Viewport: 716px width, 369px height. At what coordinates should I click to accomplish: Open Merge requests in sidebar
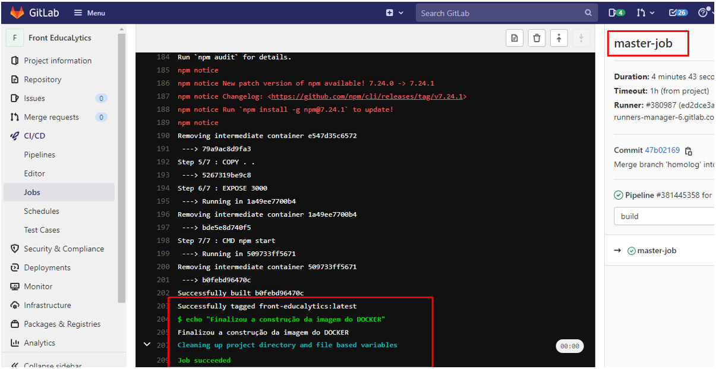(51, 117)
